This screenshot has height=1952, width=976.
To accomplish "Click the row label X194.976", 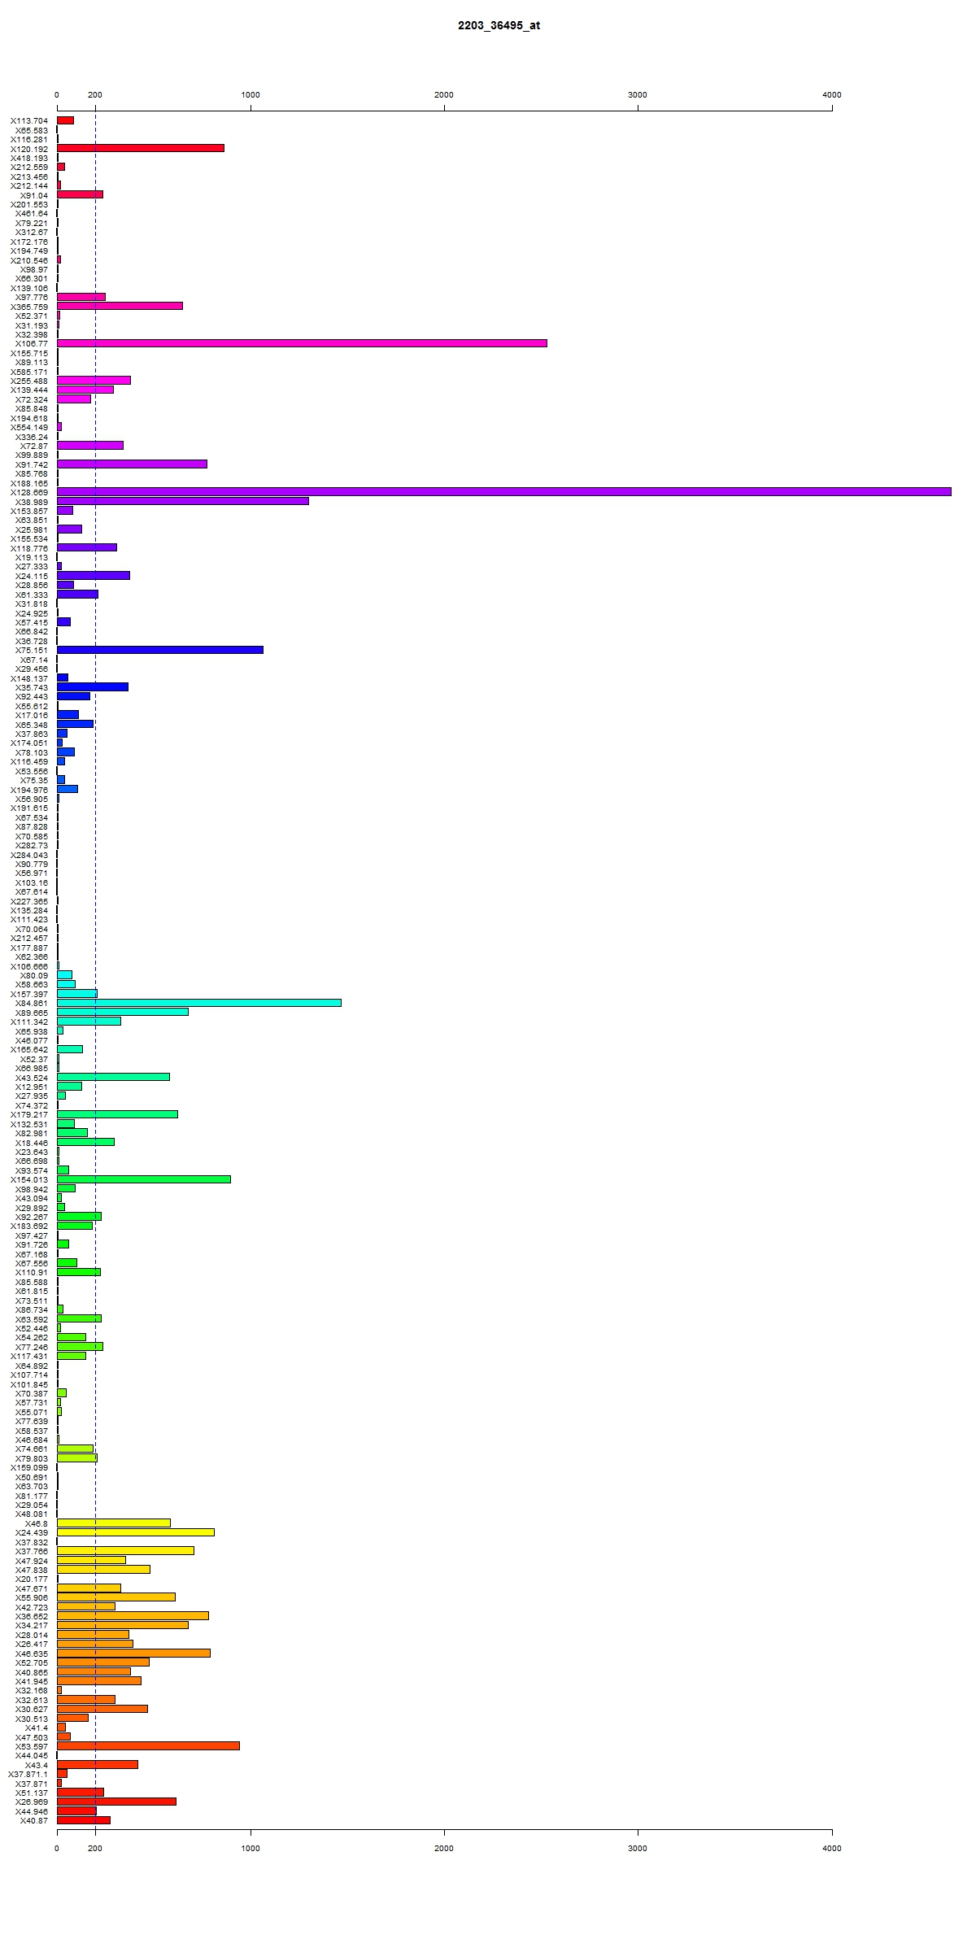I will point(29,790).
